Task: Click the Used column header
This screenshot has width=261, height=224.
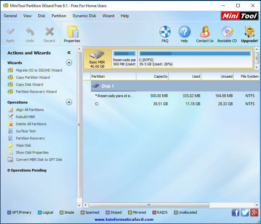Action: click(185, 76)
